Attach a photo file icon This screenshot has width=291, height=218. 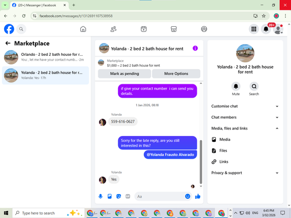[x=109, y=196]
